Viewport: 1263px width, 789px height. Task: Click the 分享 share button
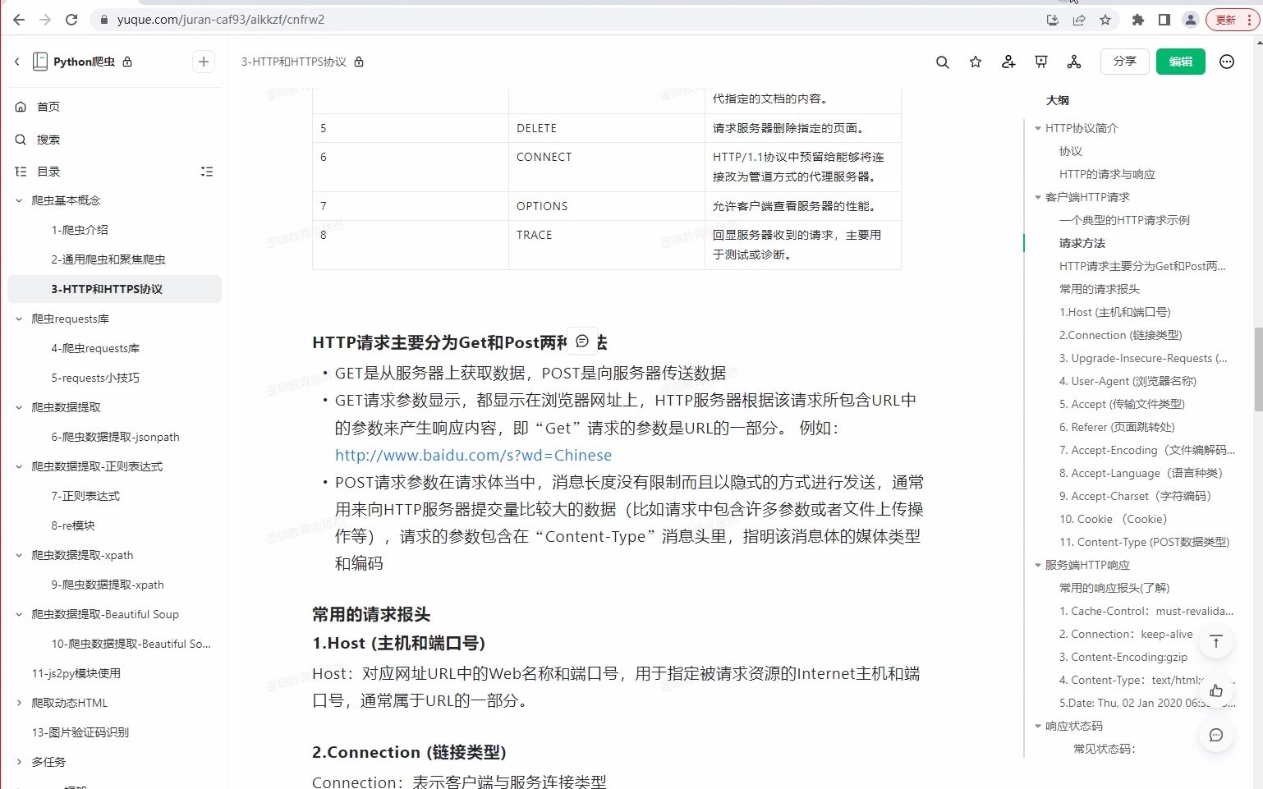pyautogui.click(x=1124, y=62)
